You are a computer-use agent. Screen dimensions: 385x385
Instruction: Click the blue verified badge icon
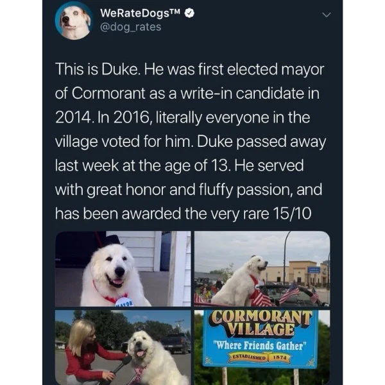pos(189,13)
